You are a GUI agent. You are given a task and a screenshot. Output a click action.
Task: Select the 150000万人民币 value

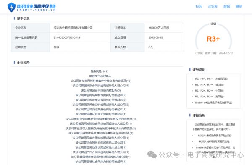coord(159,28)
